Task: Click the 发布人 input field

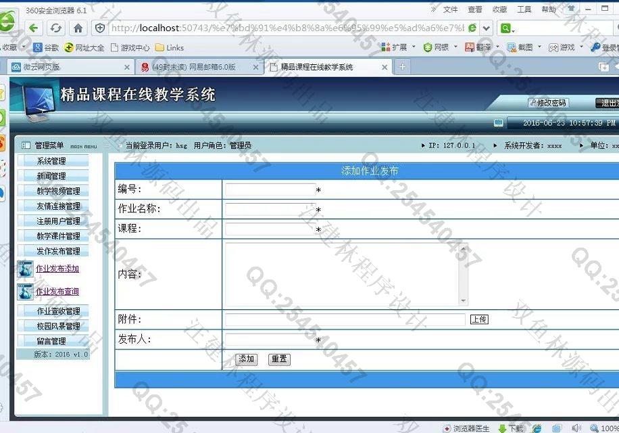Action: 270,340
